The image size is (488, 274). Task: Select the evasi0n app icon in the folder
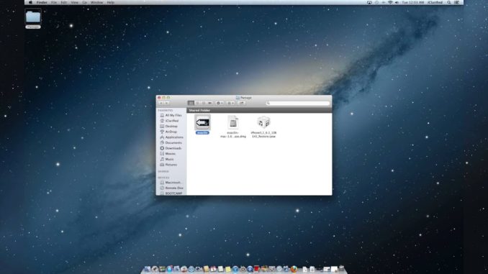(x=202, y=122)
